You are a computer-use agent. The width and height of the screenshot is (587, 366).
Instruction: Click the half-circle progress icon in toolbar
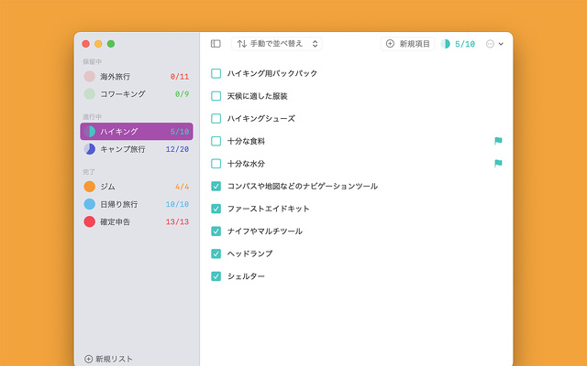[446, 43]
